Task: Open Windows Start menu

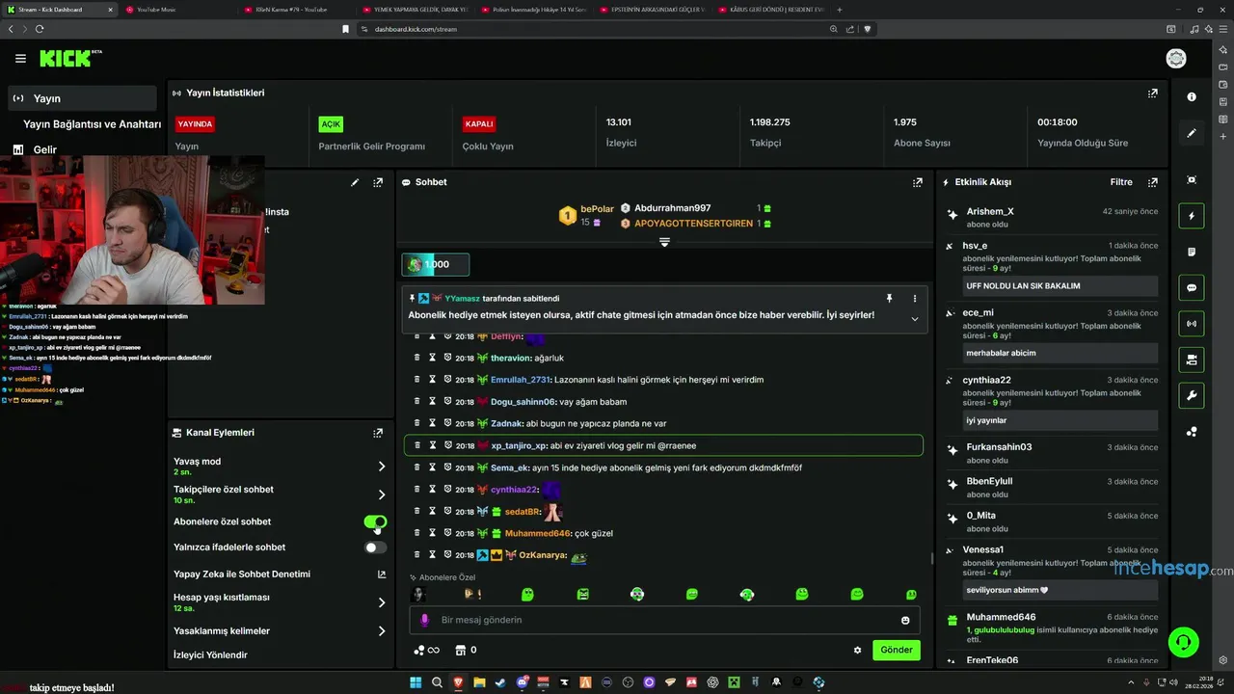Action: tap(416, 682)
